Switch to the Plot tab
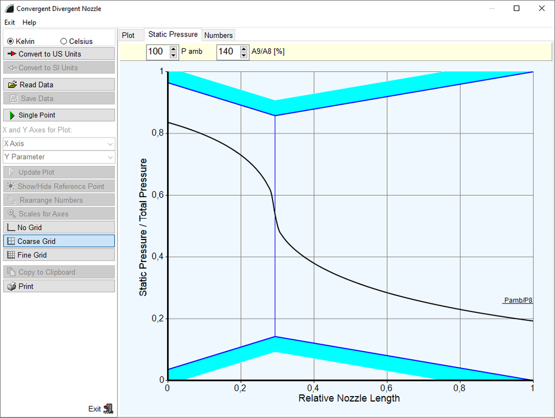555x418 pixels. (x=128, y=35)
